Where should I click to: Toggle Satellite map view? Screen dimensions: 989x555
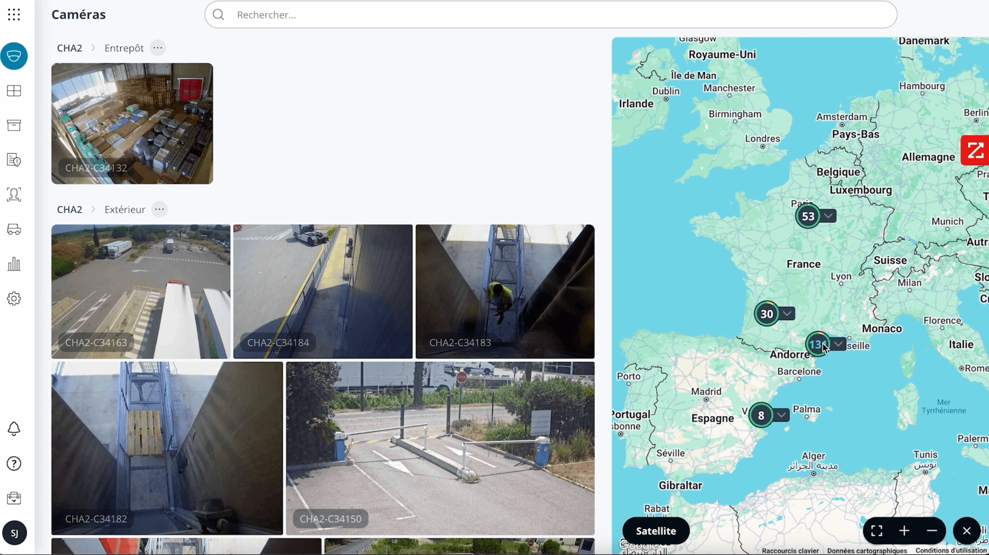point(656,531)
